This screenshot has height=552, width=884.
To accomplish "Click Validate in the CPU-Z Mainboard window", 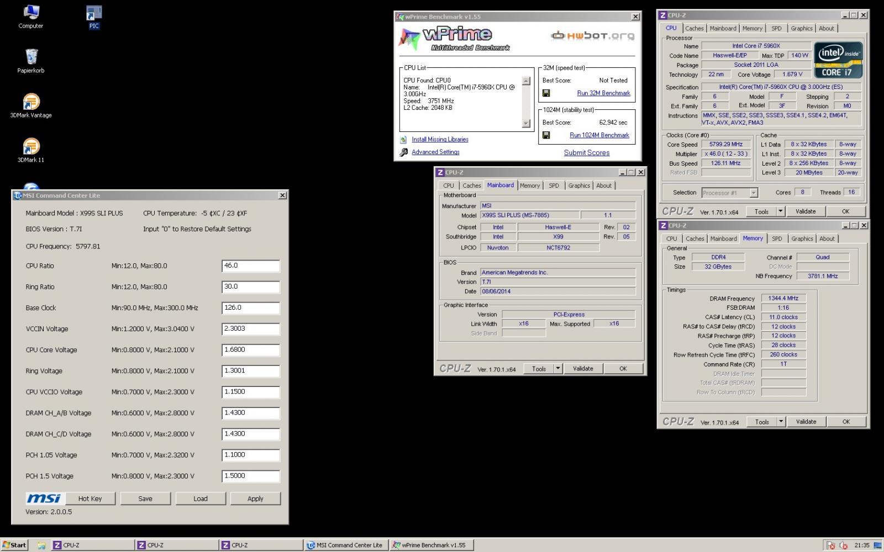I will coord(583,369).
